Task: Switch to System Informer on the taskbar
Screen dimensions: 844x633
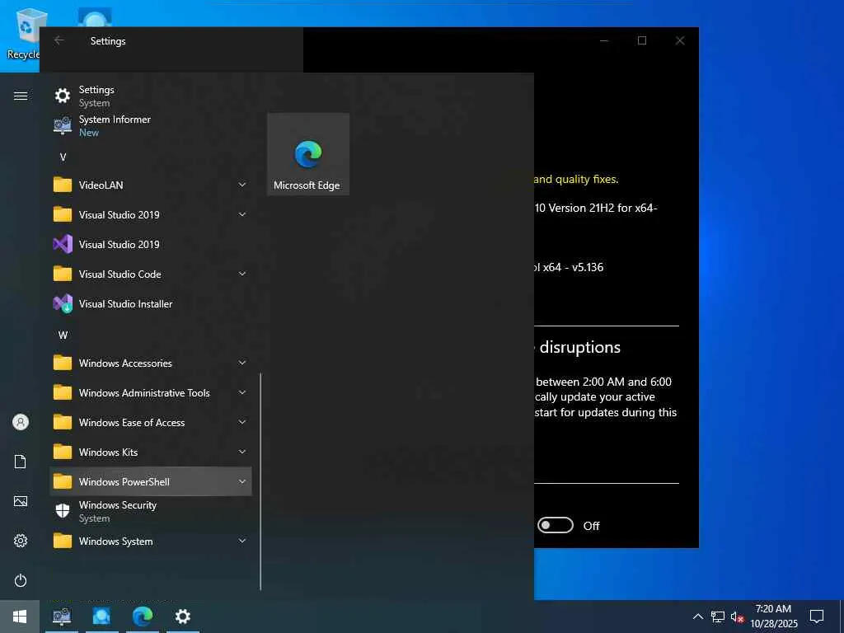Action: click(x=62, y=617)
